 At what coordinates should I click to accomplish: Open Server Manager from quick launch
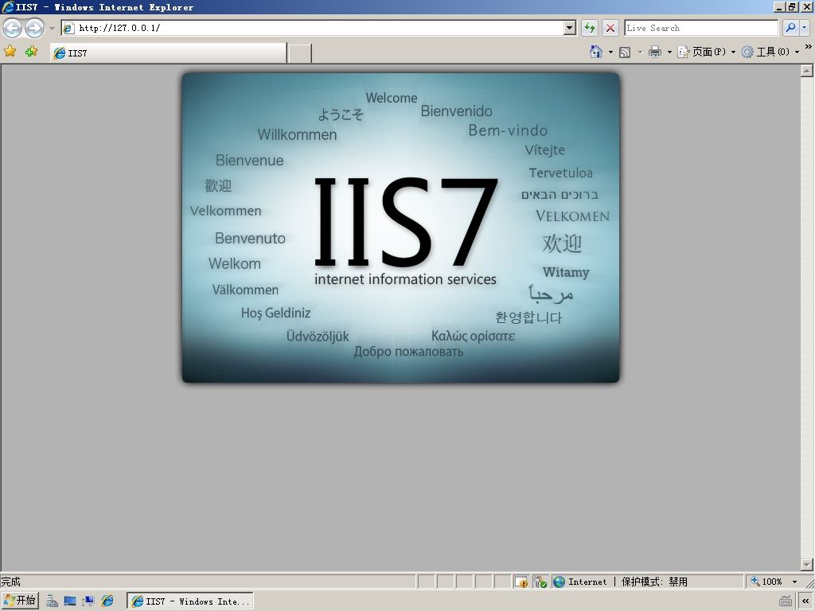click(x=52, y=601)
